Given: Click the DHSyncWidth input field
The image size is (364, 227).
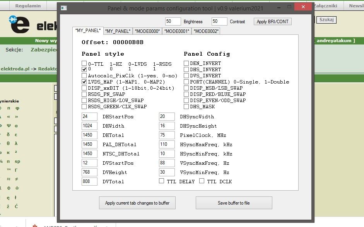Looking at the screenshot, I should point(167,116).
